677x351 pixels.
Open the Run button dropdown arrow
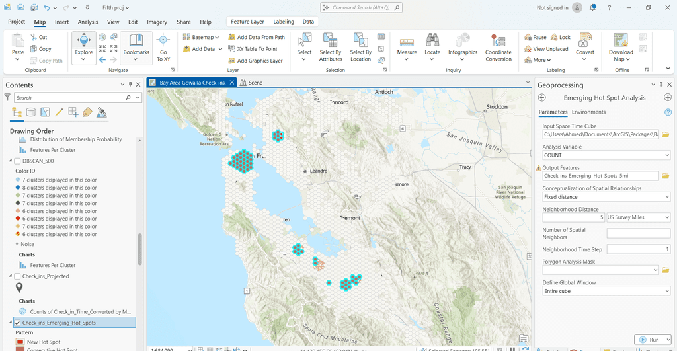(668, 340)
